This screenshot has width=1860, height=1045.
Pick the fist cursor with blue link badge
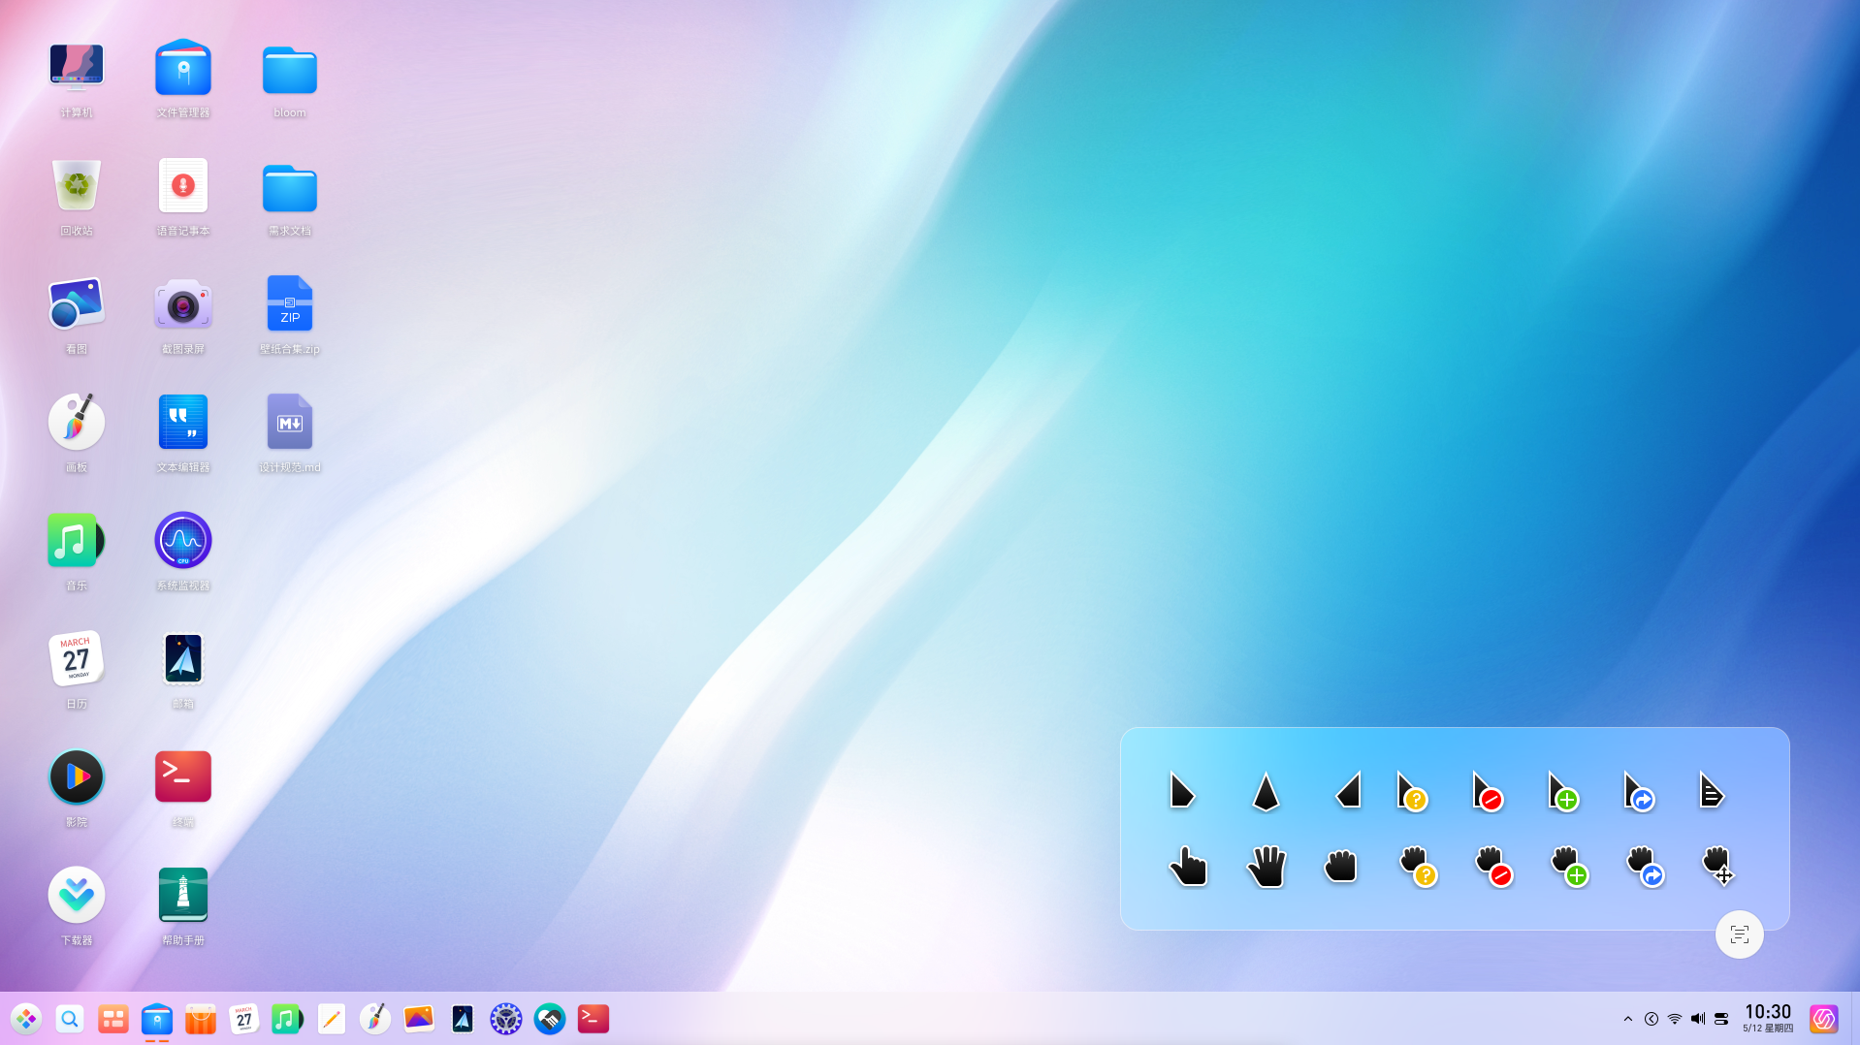(1645, 866)
